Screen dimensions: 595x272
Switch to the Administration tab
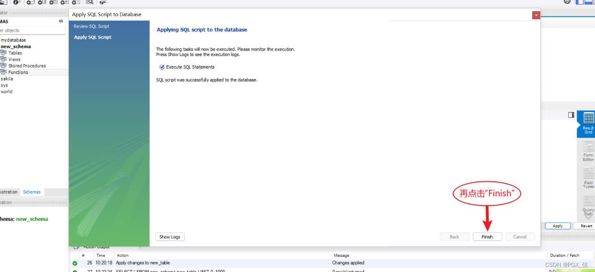coord(9,192)
